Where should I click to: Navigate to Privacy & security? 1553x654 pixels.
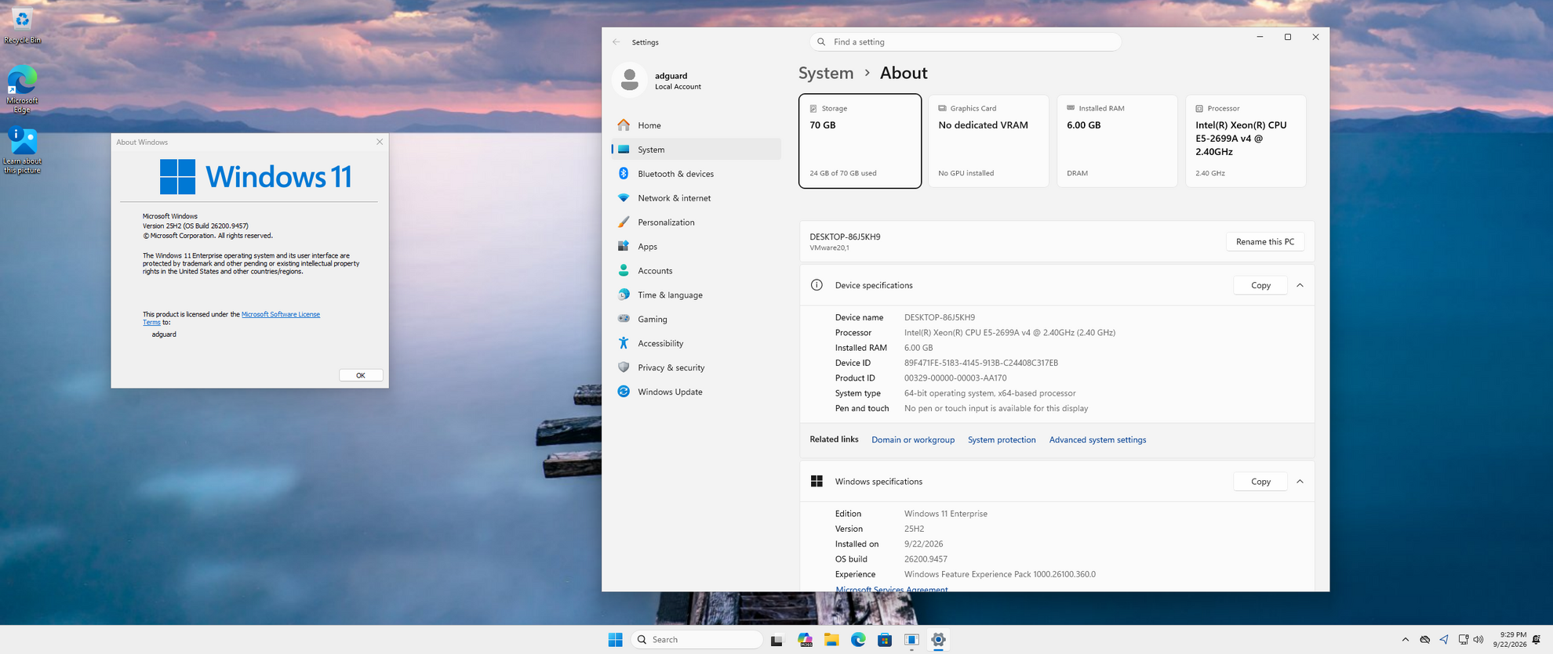tap(696, 368)
